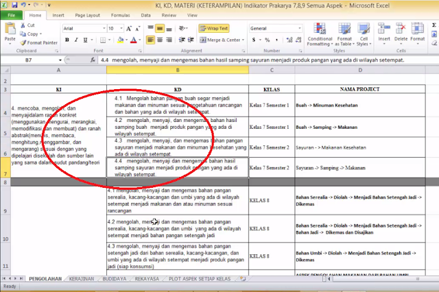Viewport: 439px width, 292px height.
Task: Expand Font group dialog launcher
Action: 140,51
